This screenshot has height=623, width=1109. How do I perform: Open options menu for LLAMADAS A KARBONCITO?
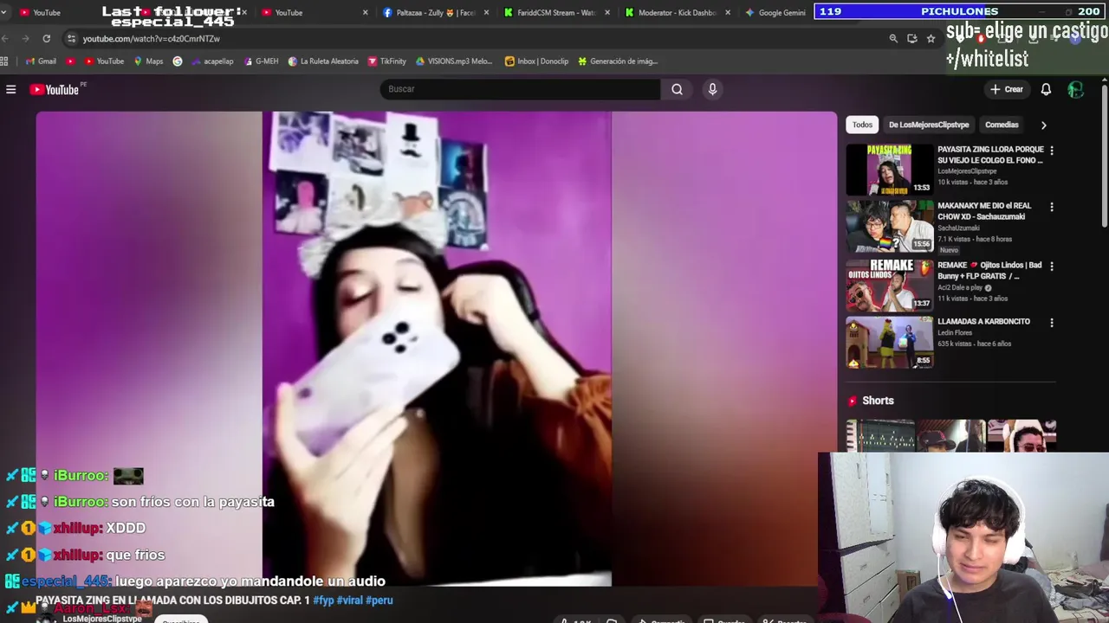[1052, 323]
